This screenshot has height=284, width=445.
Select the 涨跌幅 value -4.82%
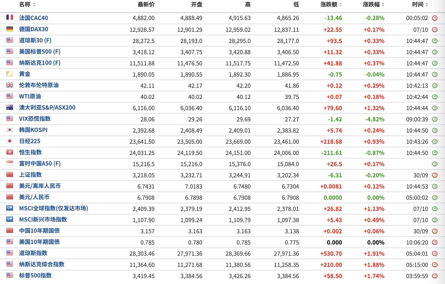point(375,119)
